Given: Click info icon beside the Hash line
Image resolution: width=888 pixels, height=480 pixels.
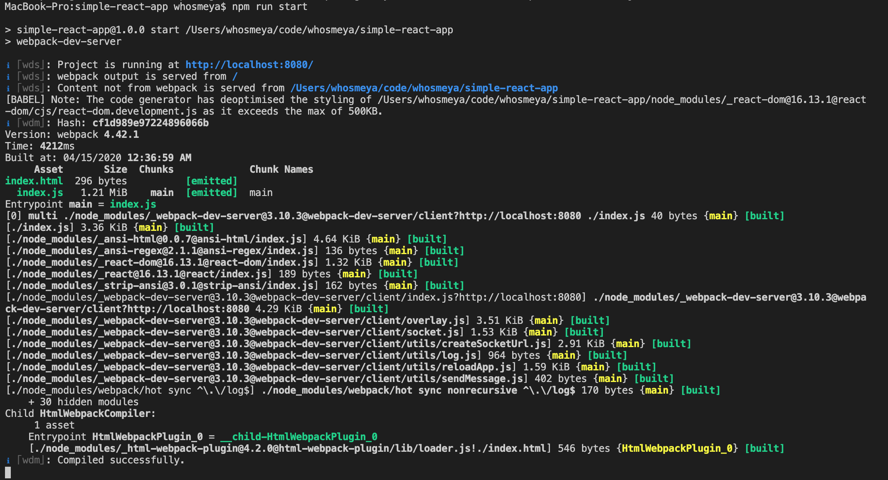Looking at the screenshot, I should click(x=8, y=123).
